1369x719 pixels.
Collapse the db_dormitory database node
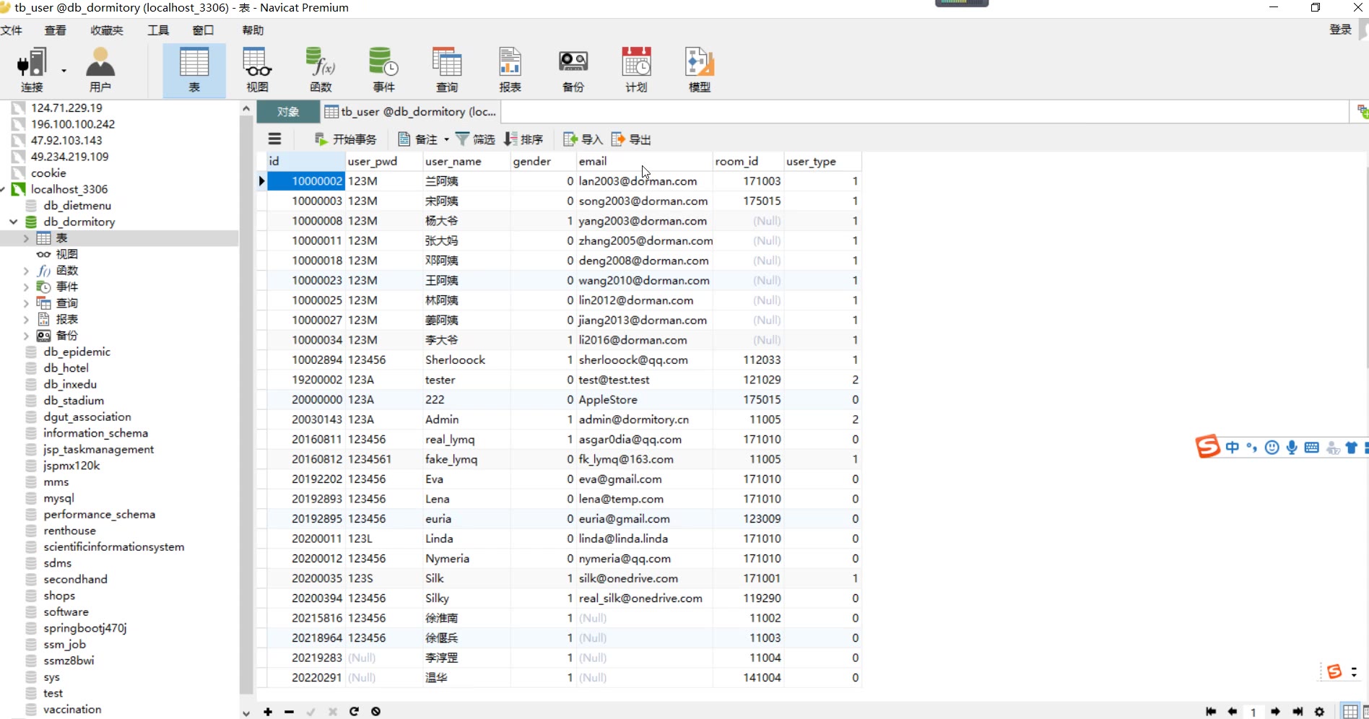pyautogui.click(x=14, y=222)
